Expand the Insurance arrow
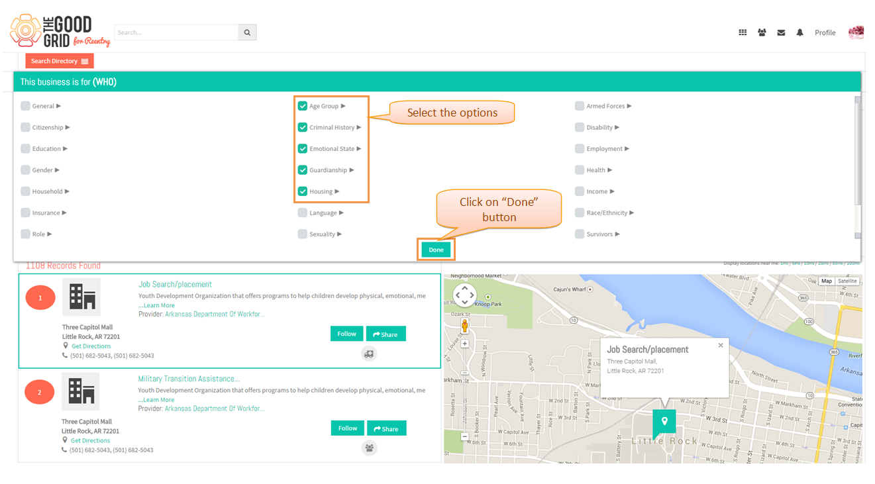Screen dimensions: 875x484 [x=64, y=213]
